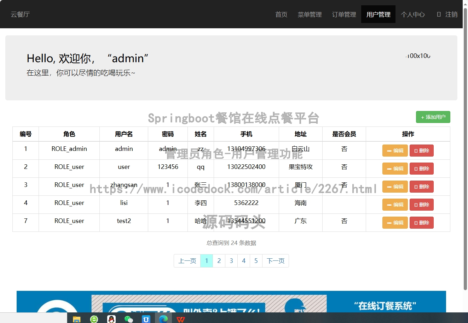Go to pagination page 3

(231, 261)
